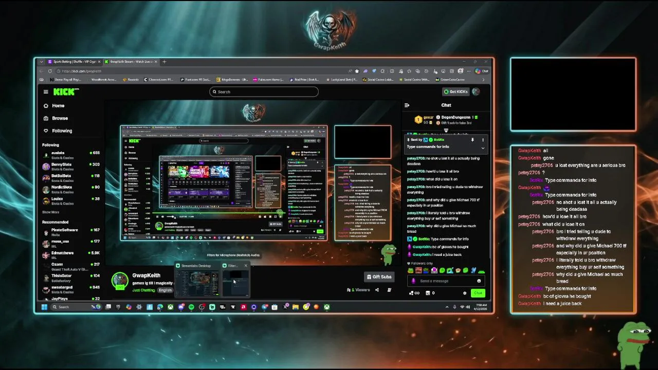Reload the page

[50, 71]
